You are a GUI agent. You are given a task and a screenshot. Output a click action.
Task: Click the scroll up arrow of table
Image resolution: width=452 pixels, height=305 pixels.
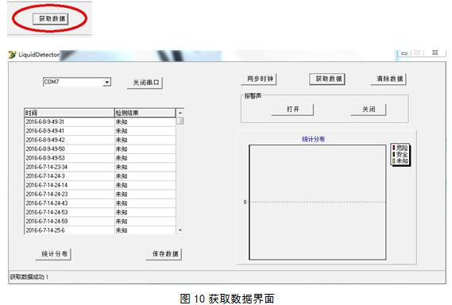click(180, 113)
